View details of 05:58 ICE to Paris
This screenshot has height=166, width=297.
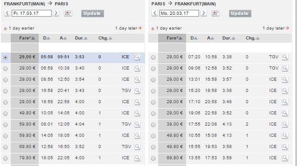[x=137, y=57]
